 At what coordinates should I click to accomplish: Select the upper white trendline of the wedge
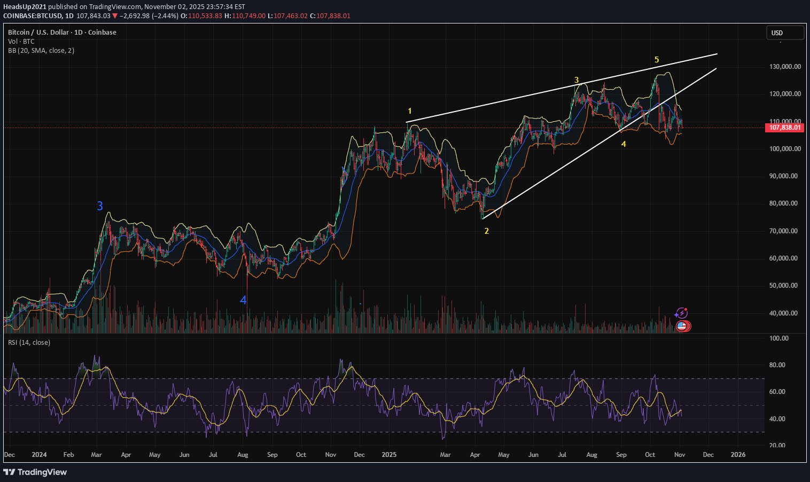(x=561, y=88)
